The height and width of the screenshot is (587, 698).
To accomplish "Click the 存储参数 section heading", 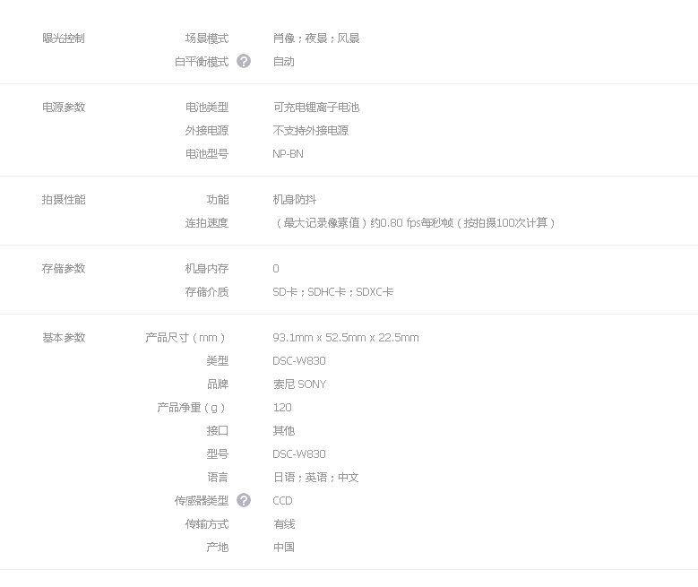I will tap(64, 269).
